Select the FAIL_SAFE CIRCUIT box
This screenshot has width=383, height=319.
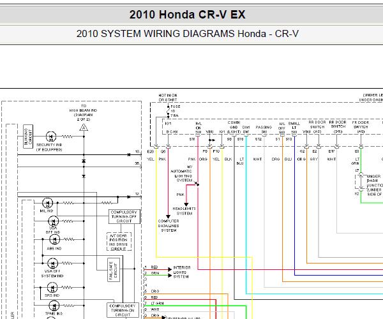pyautogui.click(x=114, y=270)
